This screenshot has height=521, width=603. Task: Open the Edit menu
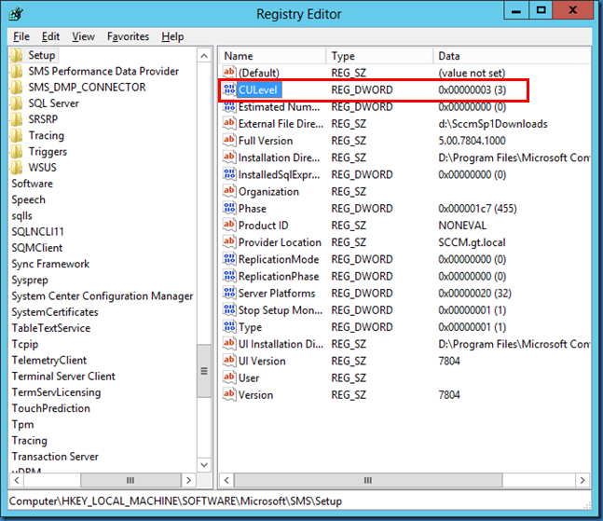click(x=50, y=36)
